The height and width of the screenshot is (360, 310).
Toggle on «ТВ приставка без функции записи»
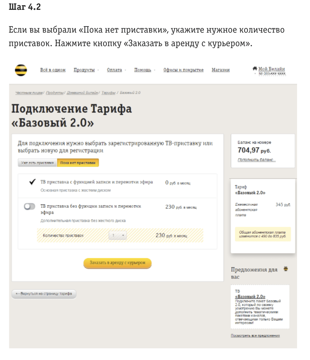click(x=30, y=206)
